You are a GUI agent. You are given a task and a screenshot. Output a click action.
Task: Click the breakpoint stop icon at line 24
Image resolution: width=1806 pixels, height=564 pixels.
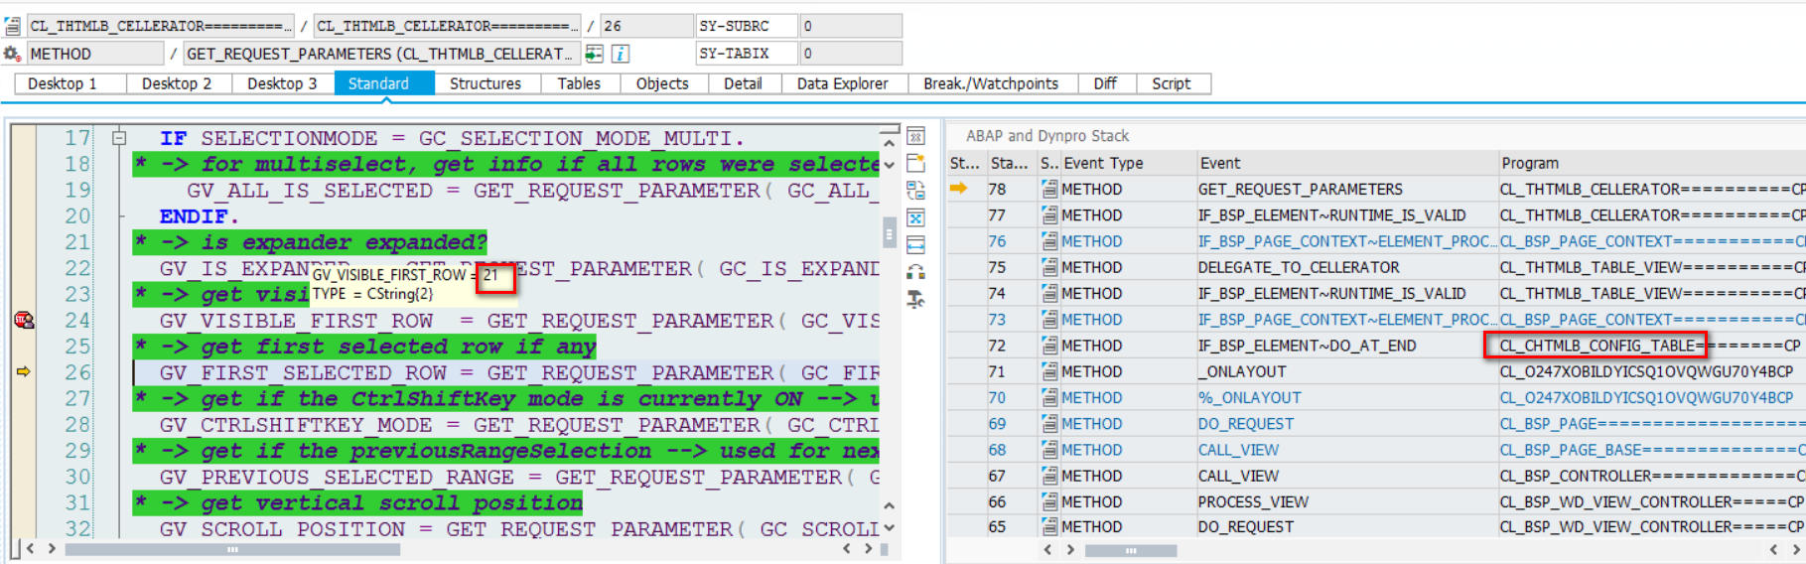pyautogui.click(x=24, y=320)
